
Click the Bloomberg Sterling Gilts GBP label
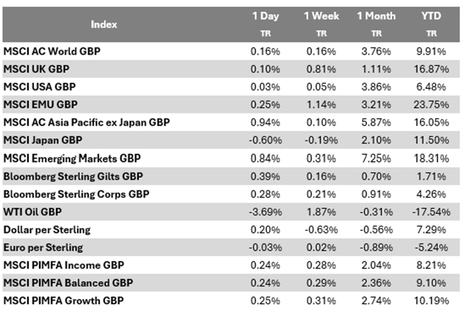coord(74,176)
